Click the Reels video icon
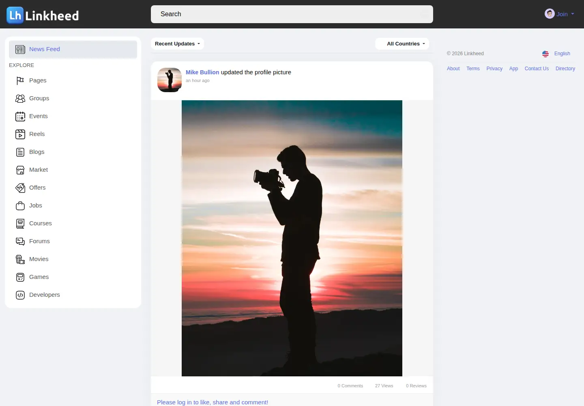584x406 pixels. coord(20,134)
